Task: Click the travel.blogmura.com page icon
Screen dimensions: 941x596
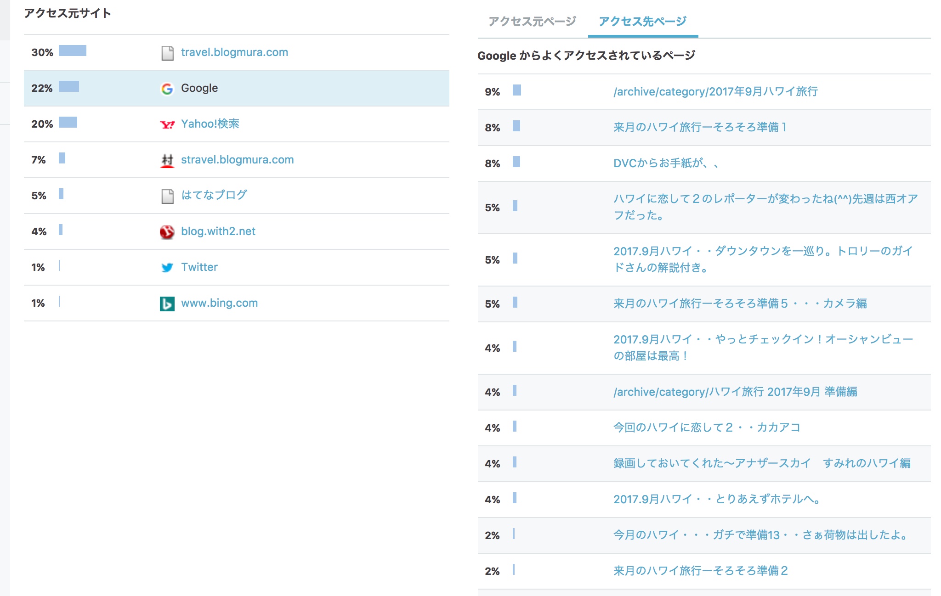Action: [167, 53]
